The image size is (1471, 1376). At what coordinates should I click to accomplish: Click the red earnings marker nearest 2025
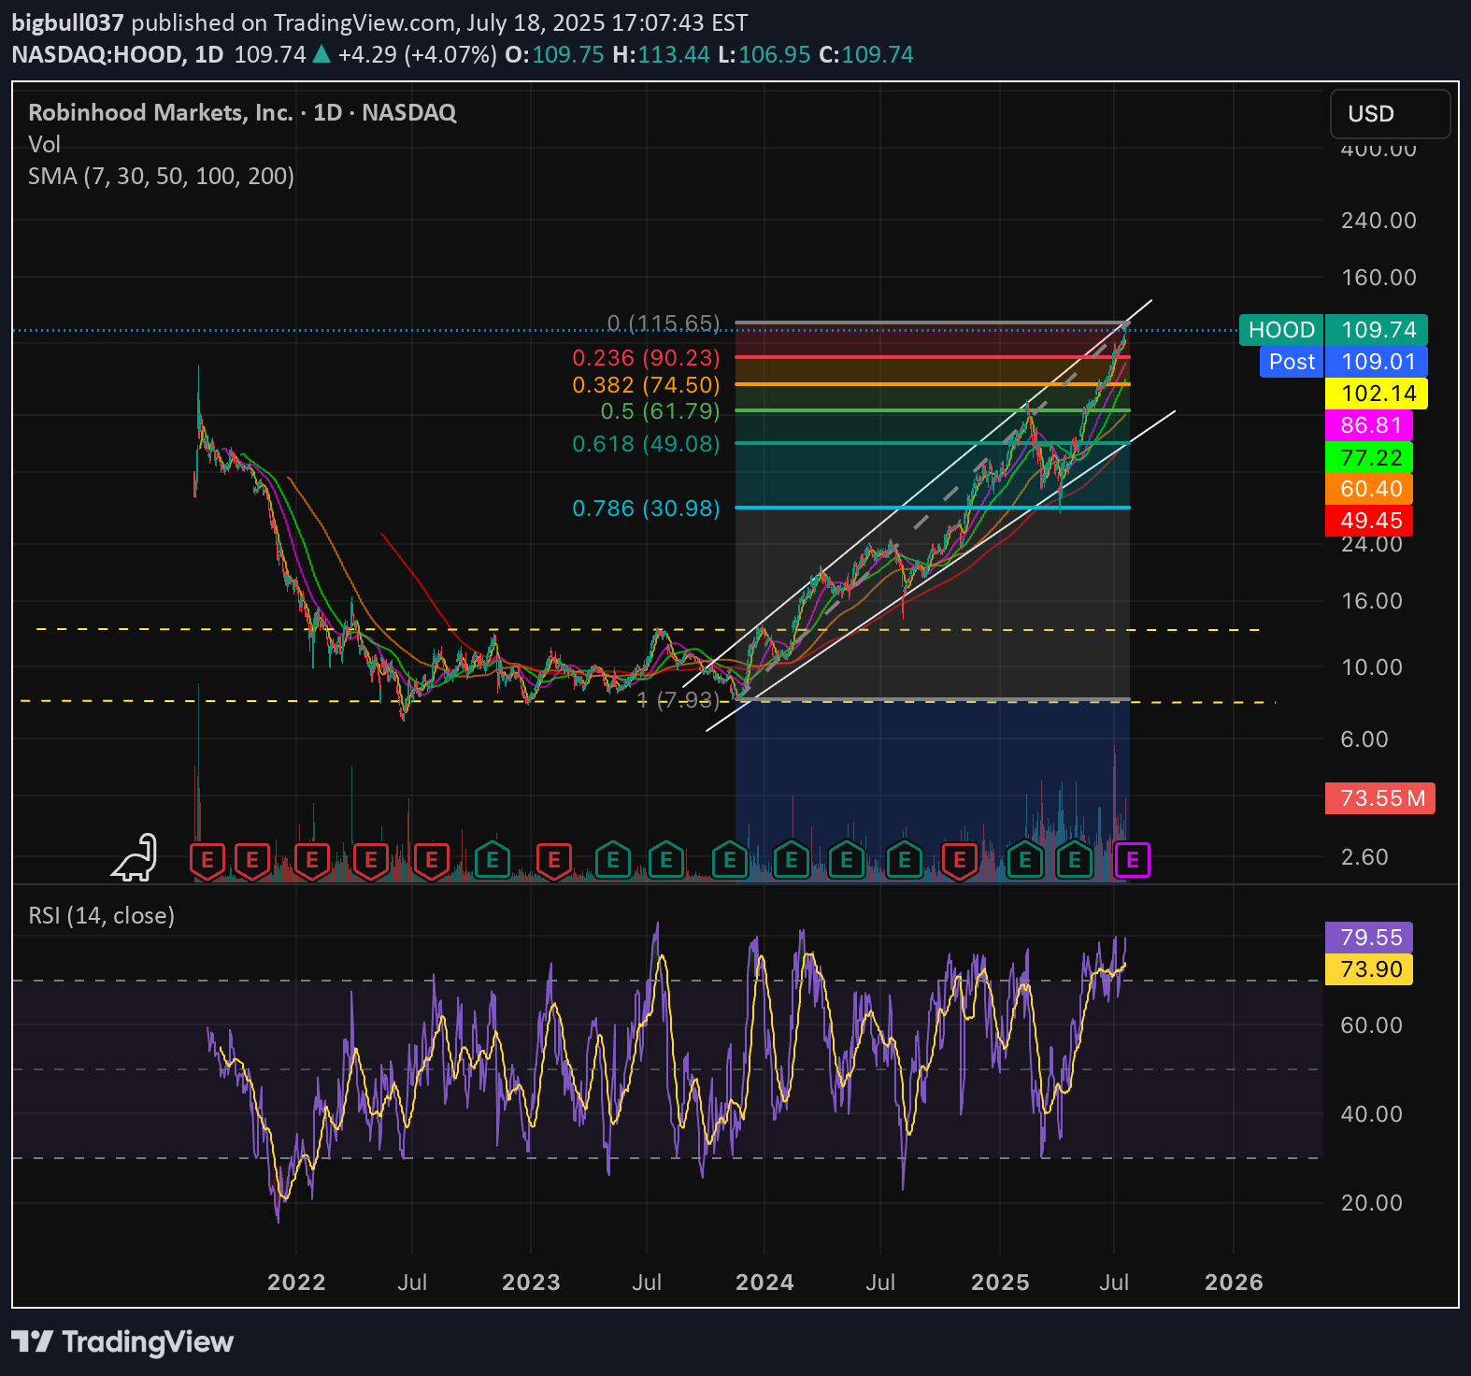click(x=960, y=860)
